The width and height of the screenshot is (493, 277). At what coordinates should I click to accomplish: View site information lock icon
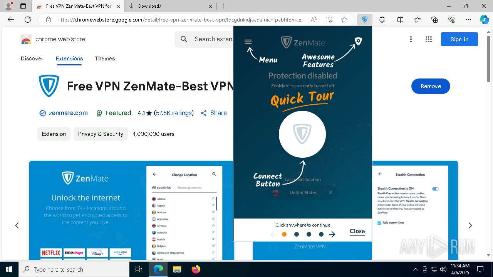pos(48,20)
